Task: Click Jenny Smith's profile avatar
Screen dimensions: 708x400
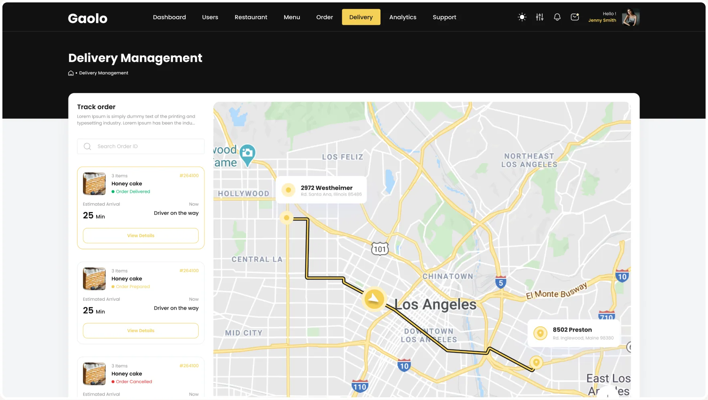Action: pos(631,17)
